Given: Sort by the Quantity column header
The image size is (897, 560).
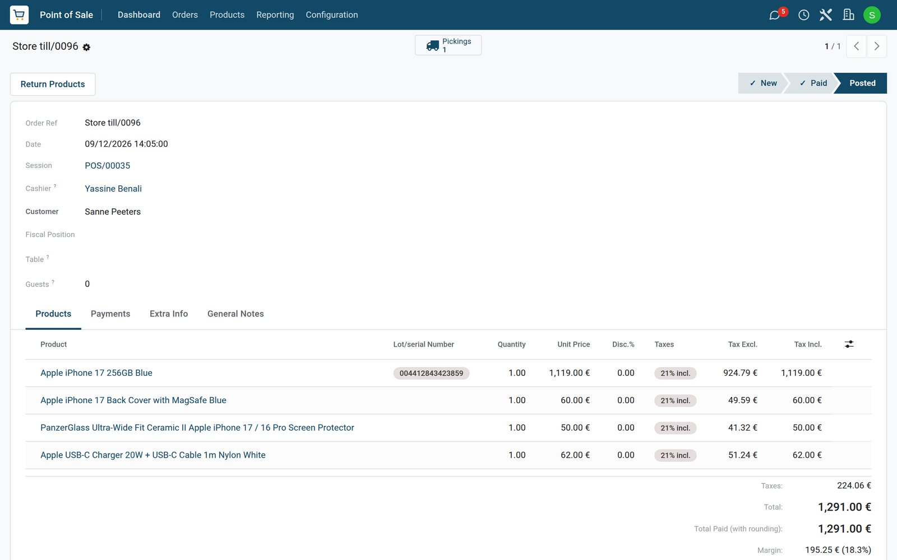Looking at the screenshot, I should [x=511, y=344].
